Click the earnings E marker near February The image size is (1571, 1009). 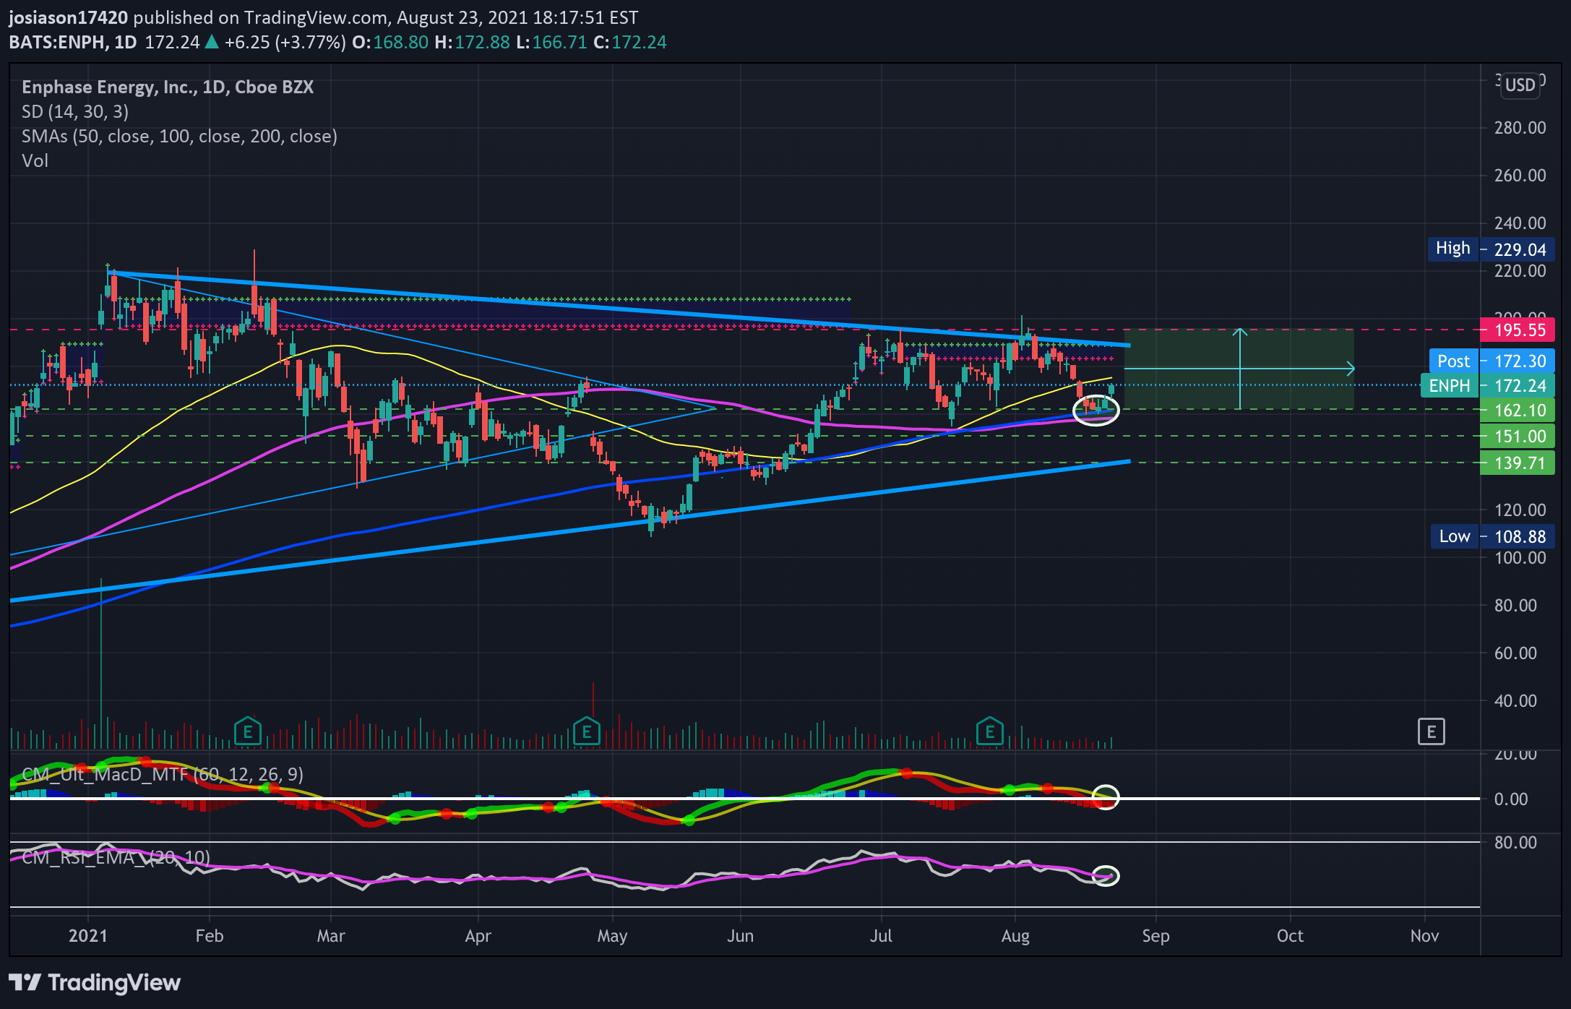tap(248, 731)
